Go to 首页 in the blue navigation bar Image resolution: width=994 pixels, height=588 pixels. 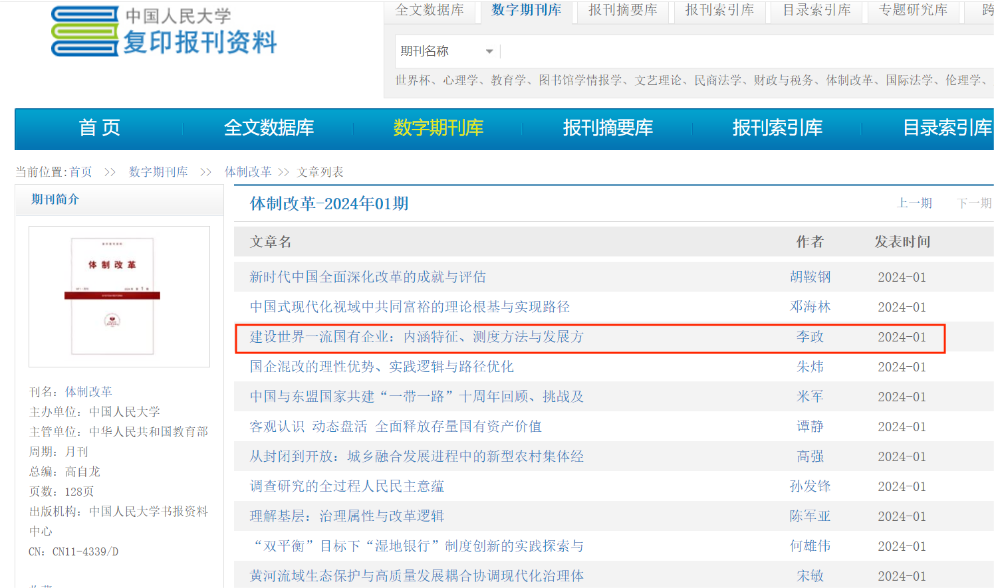coord(99,128)
